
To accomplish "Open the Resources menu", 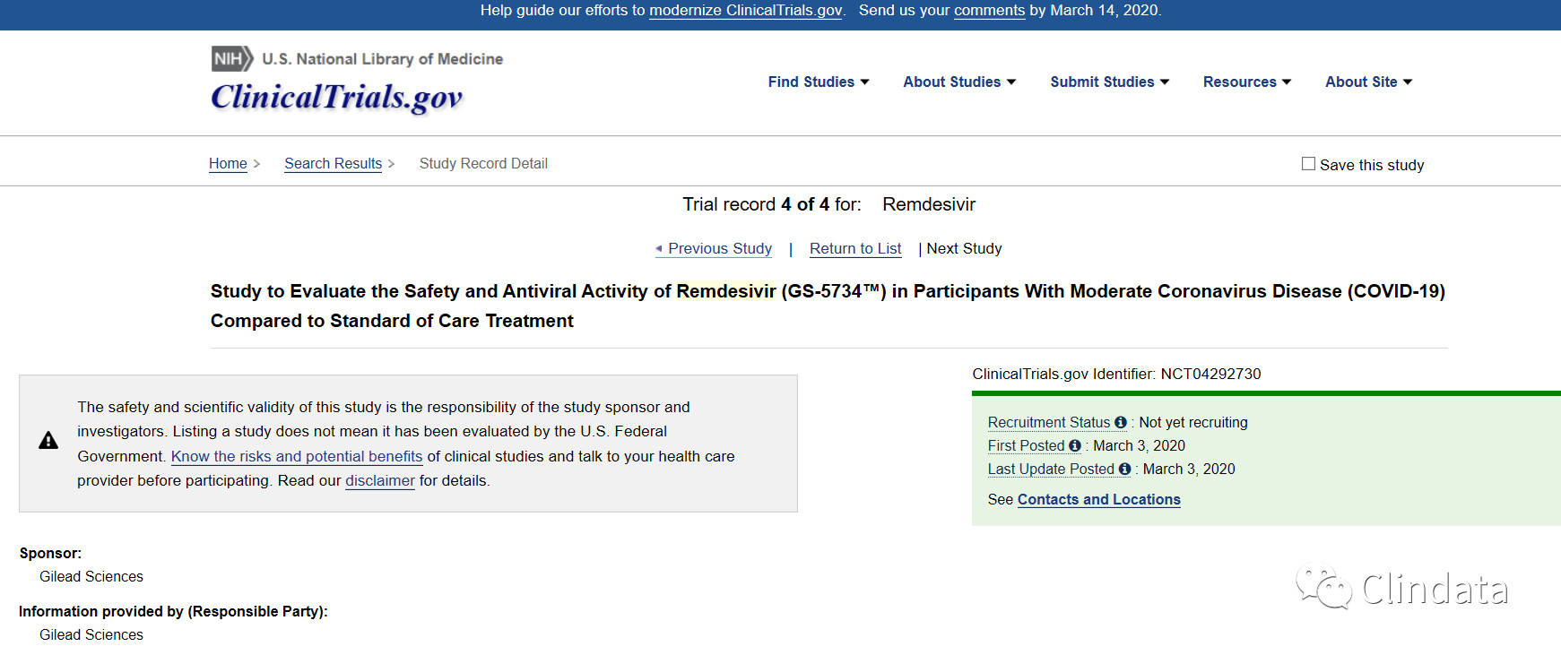I will 1246,82.
